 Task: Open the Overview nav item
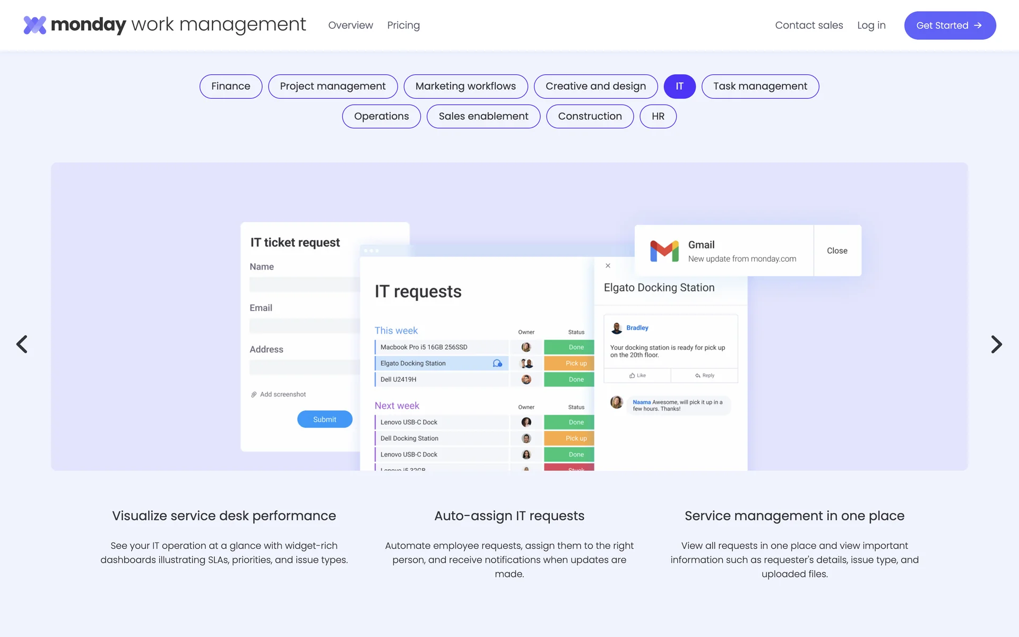point(350,25)
